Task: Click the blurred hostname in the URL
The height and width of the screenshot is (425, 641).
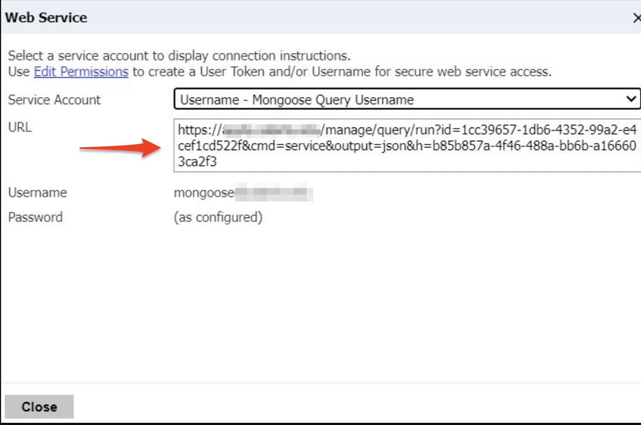Action: pos(271,131)
